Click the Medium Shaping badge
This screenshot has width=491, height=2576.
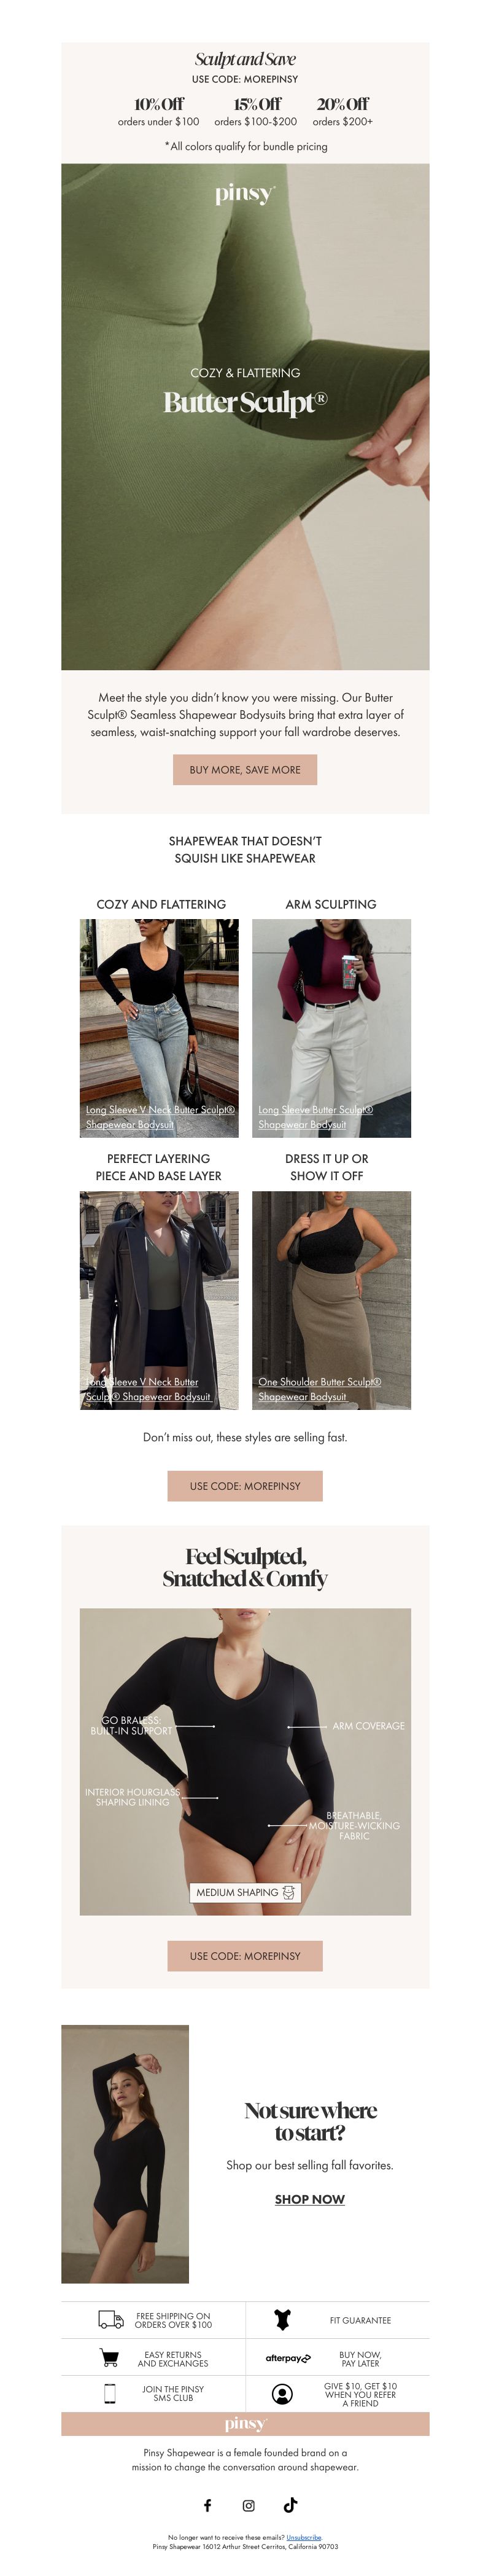point(245,1891)
